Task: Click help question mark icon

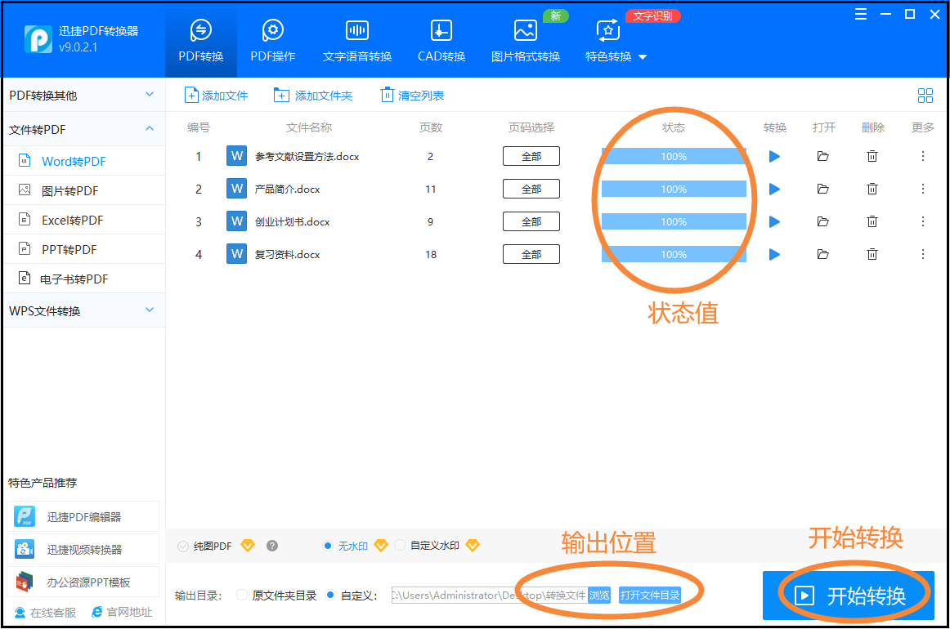Action: 272,546
